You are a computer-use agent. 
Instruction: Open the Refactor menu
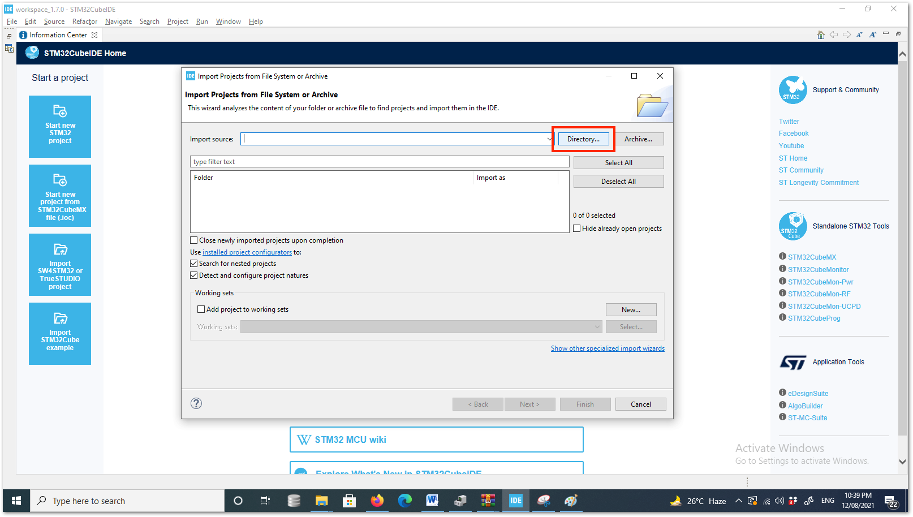point(85,21)
